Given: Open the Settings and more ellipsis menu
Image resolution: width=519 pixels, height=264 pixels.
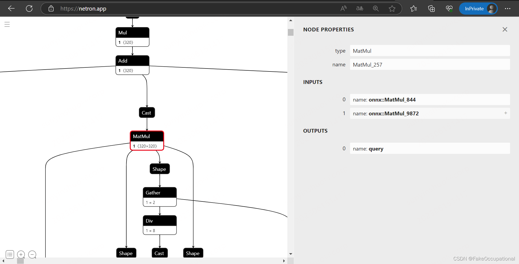Looking at the screenshot, I should [508, 8].
